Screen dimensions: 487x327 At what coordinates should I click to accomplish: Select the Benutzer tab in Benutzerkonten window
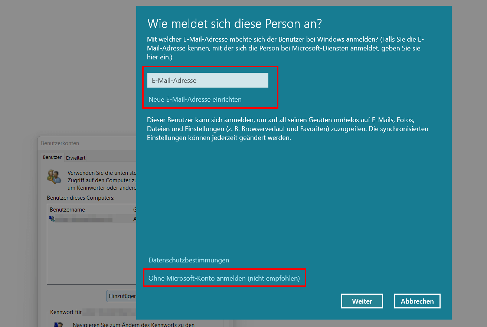(52, 157)
